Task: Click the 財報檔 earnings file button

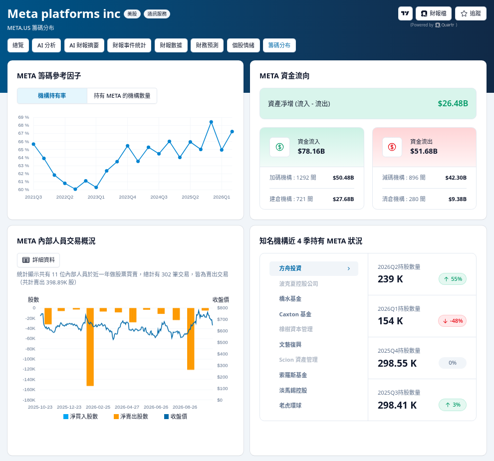Action: 434,13
